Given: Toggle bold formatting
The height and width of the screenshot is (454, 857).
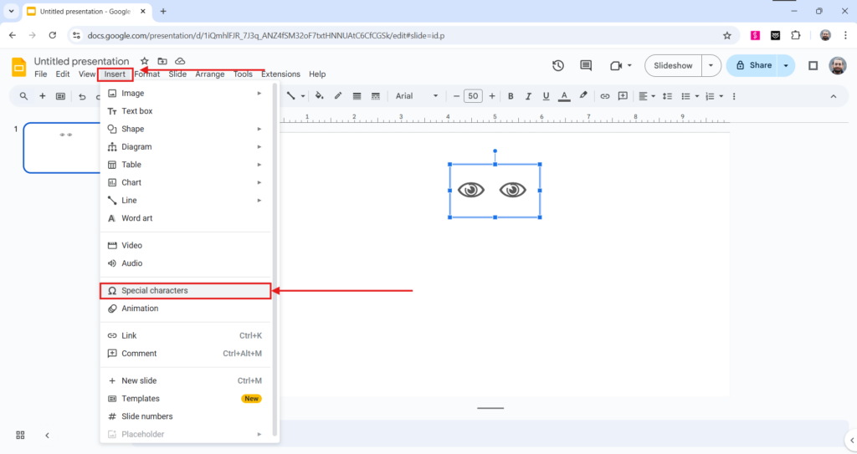Looking at the screenshot, I should (x=511, y=96).
